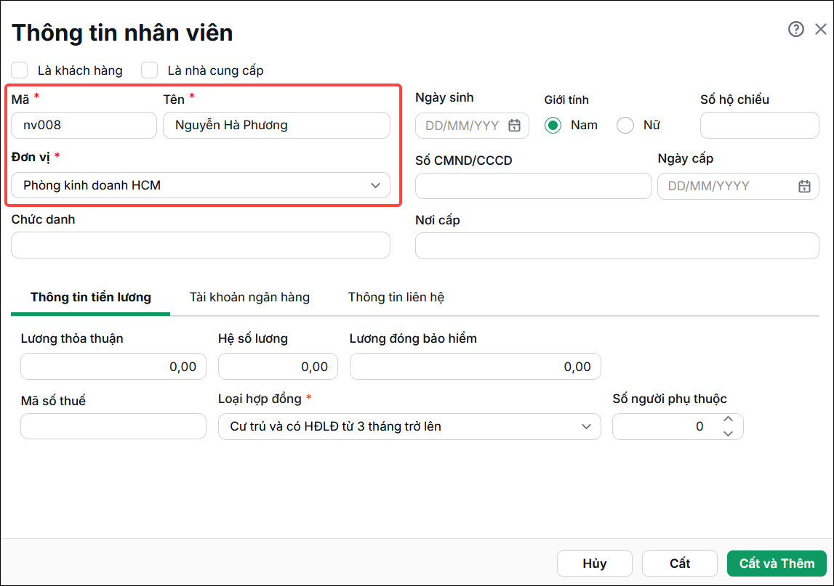The height and width of the screenshot is (586, 834).
Task: Click the Hủy button
Action: (595, 563)
